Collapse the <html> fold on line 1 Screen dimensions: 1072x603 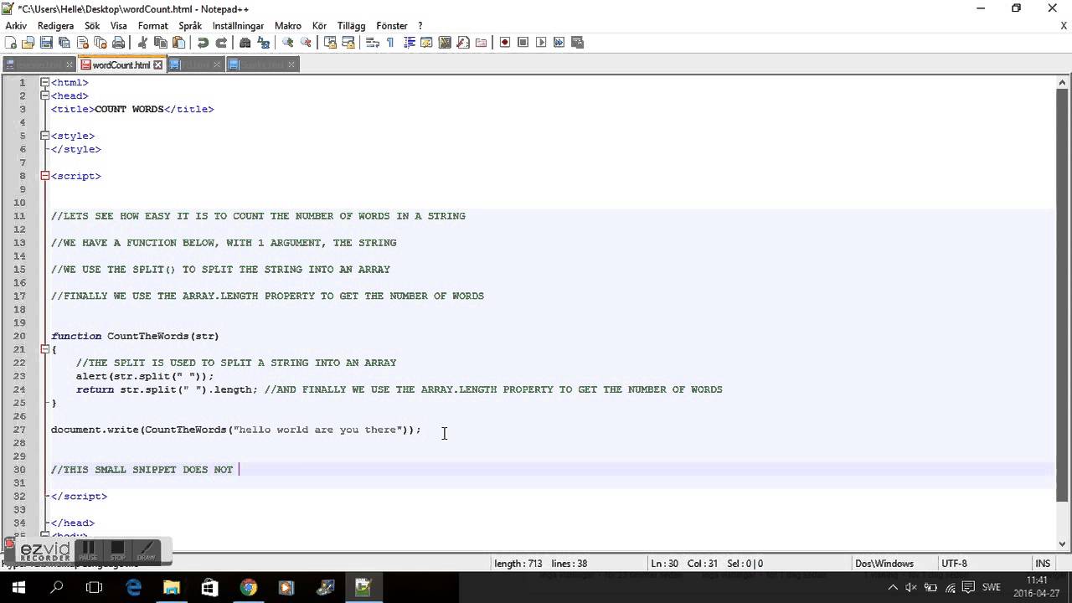tap(44, 82)
